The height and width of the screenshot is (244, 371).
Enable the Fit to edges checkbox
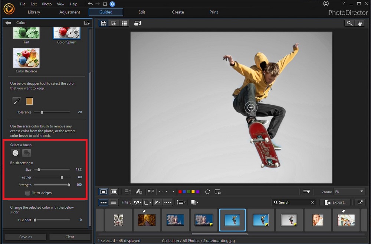pos(27,193)
